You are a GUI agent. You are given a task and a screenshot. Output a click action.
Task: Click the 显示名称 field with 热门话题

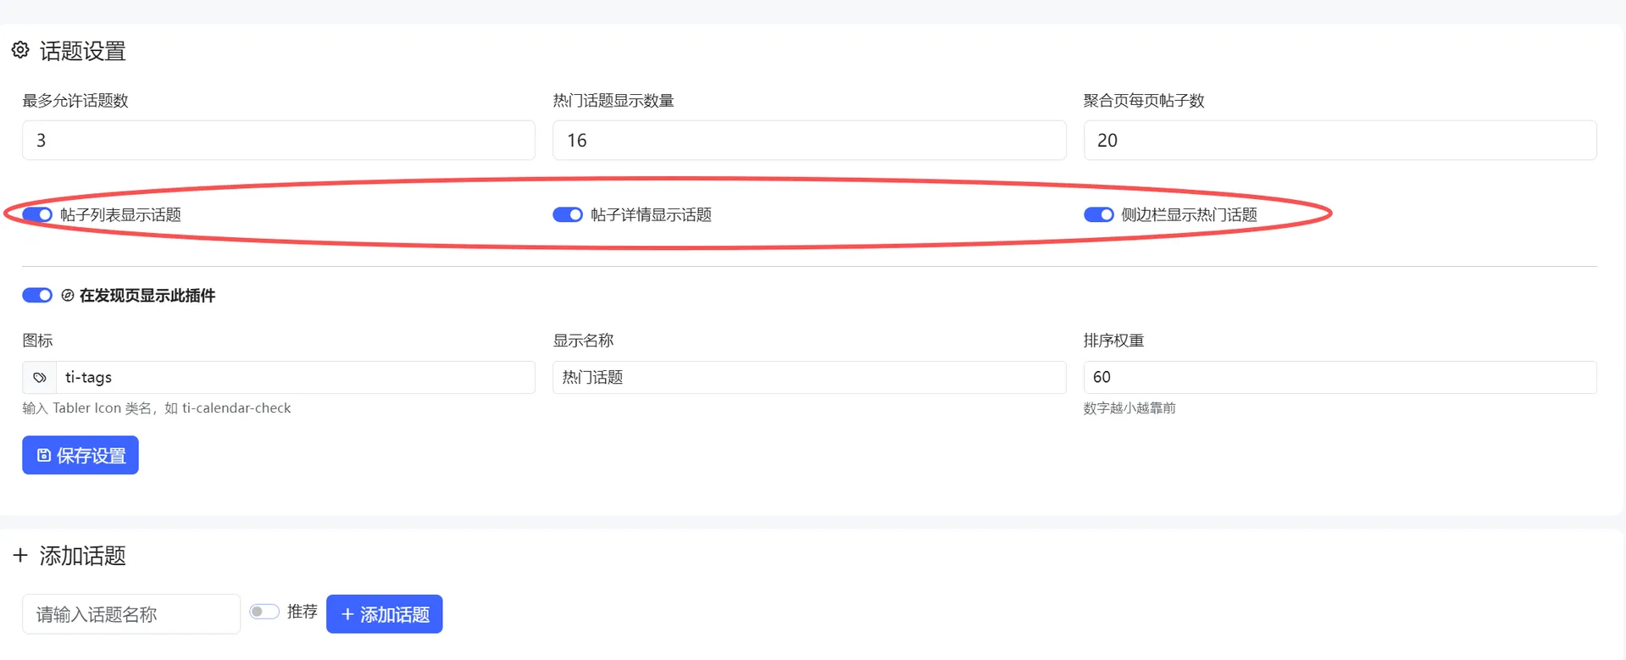pyautogui.click(x=809, y=377)
